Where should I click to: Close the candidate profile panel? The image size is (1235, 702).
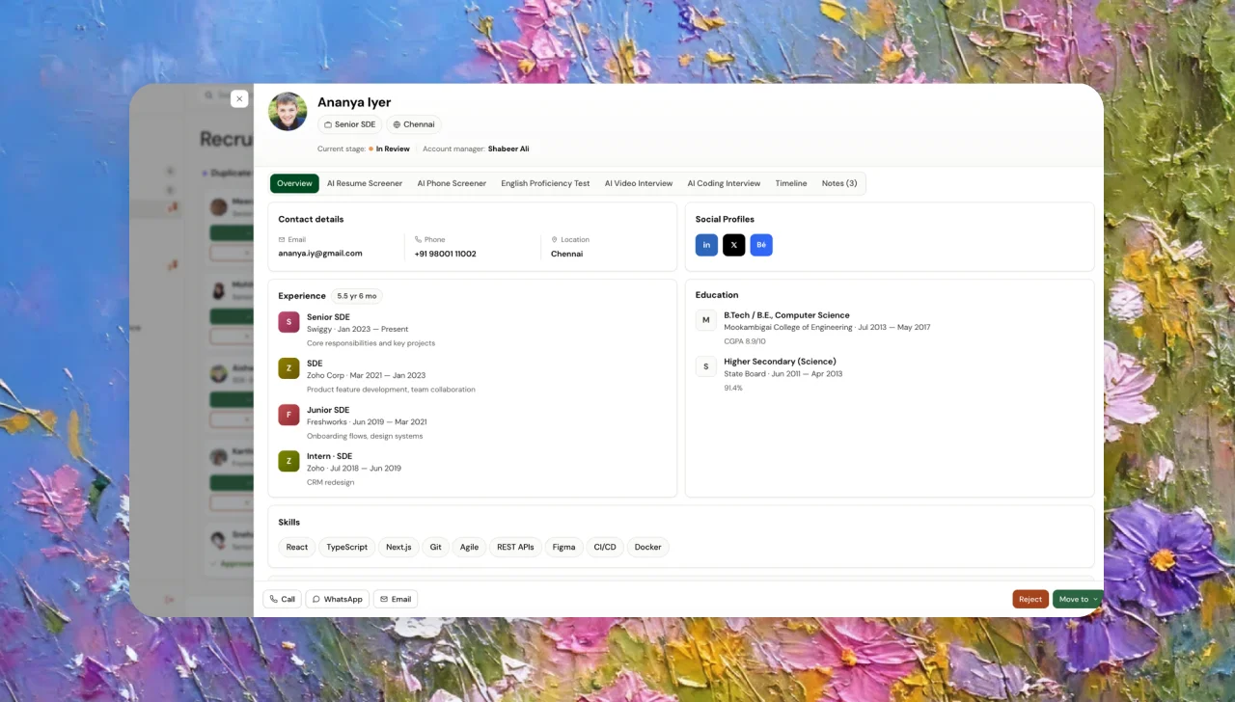[239, 98]
